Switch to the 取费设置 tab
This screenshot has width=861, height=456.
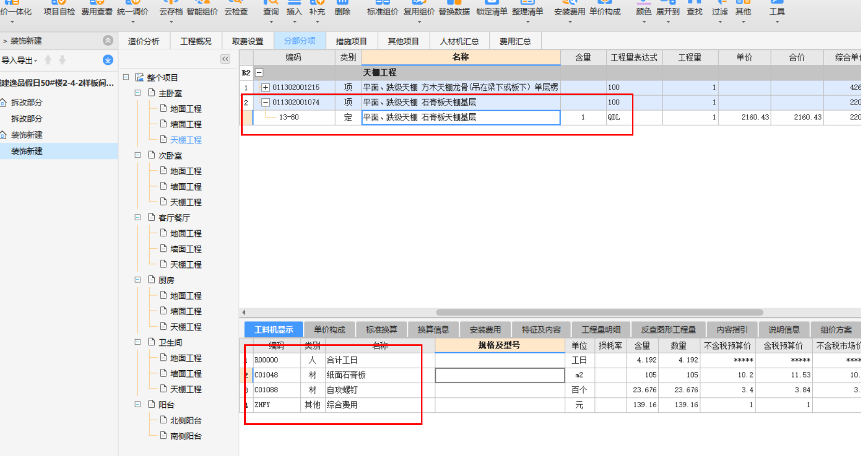tap(248, 41)
